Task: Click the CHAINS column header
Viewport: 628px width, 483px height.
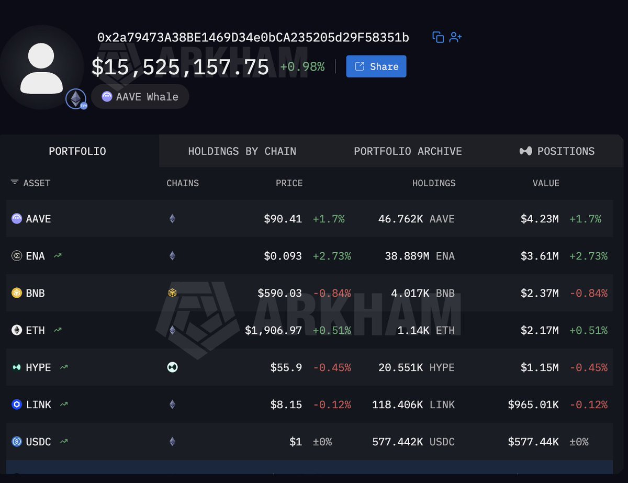Action: [183, 183]
